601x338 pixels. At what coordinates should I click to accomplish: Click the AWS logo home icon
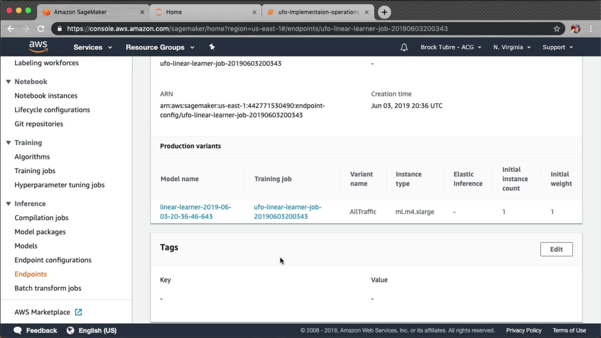click(38, 47)
